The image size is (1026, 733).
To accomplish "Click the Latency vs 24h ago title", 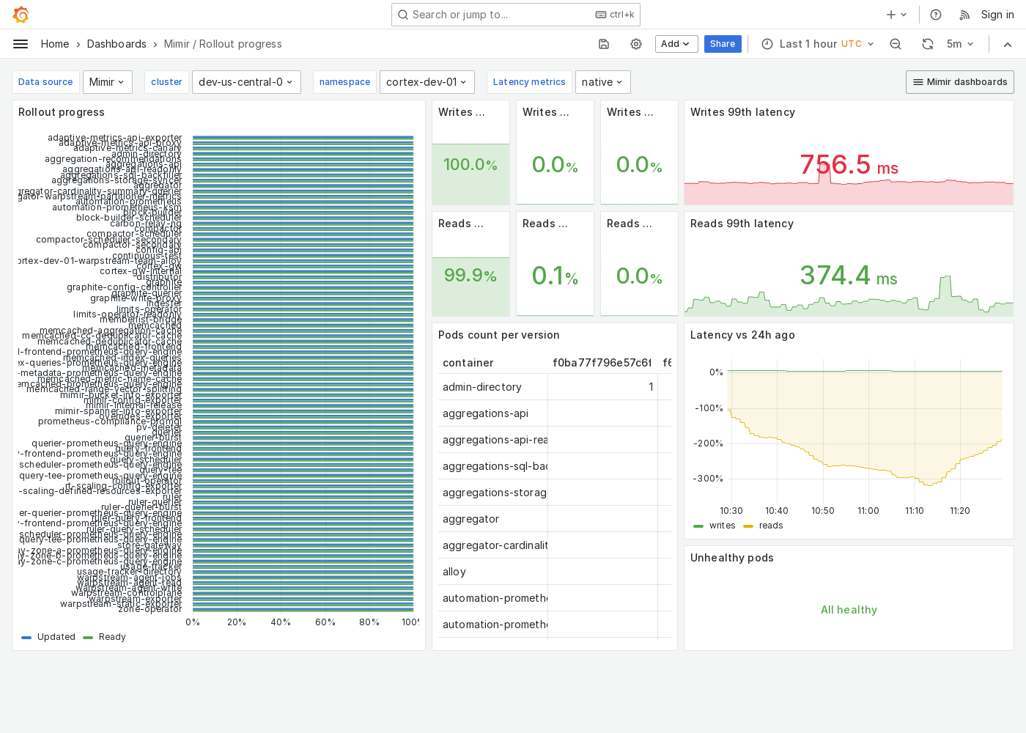I will [742, 335].
